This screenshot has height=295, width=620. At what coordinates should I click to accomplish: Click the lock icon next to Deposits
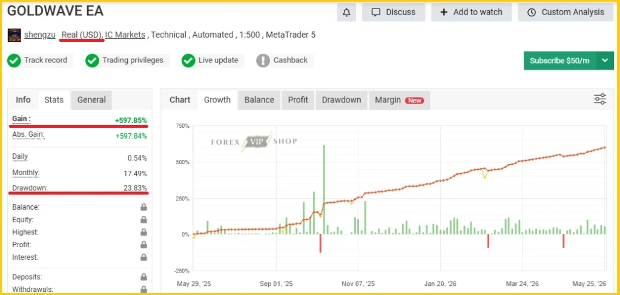[143, 277]
